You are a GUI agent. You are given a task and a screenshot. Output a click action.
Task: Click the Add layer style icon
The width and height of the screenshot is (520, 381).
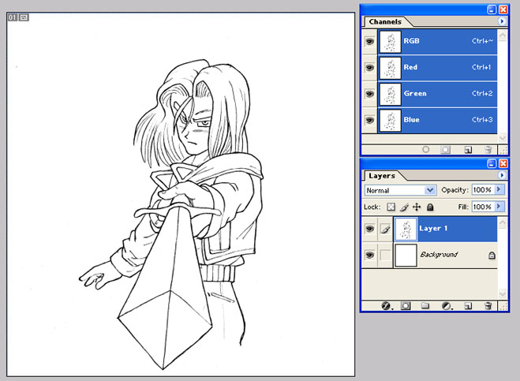click(x=387, y=305)
